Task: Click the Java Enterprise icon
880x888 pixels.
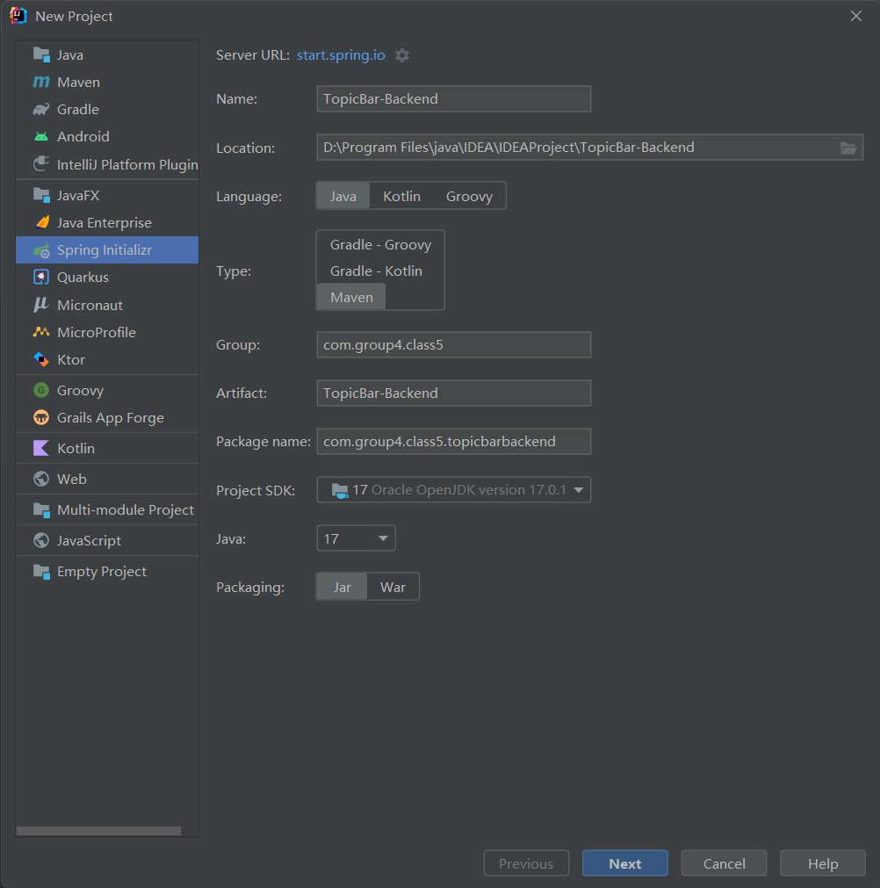Action: tap(41, 222)
